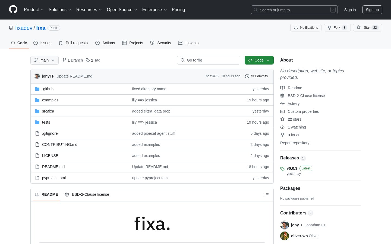Open commit hash bde9a76
The width and height of the screenshot is (391, 244).
[212, 76]
